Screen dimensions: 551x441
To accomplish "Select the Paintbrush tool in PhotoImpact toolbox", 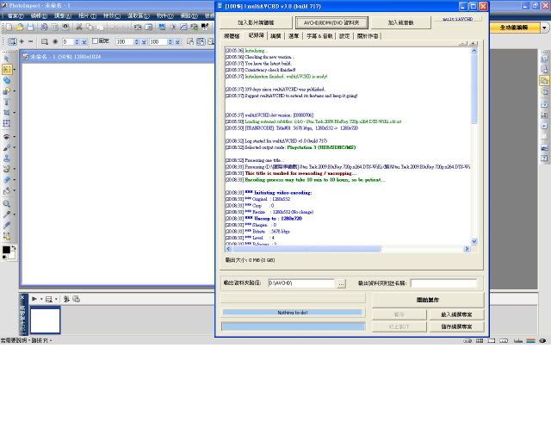I will (7, 147).
